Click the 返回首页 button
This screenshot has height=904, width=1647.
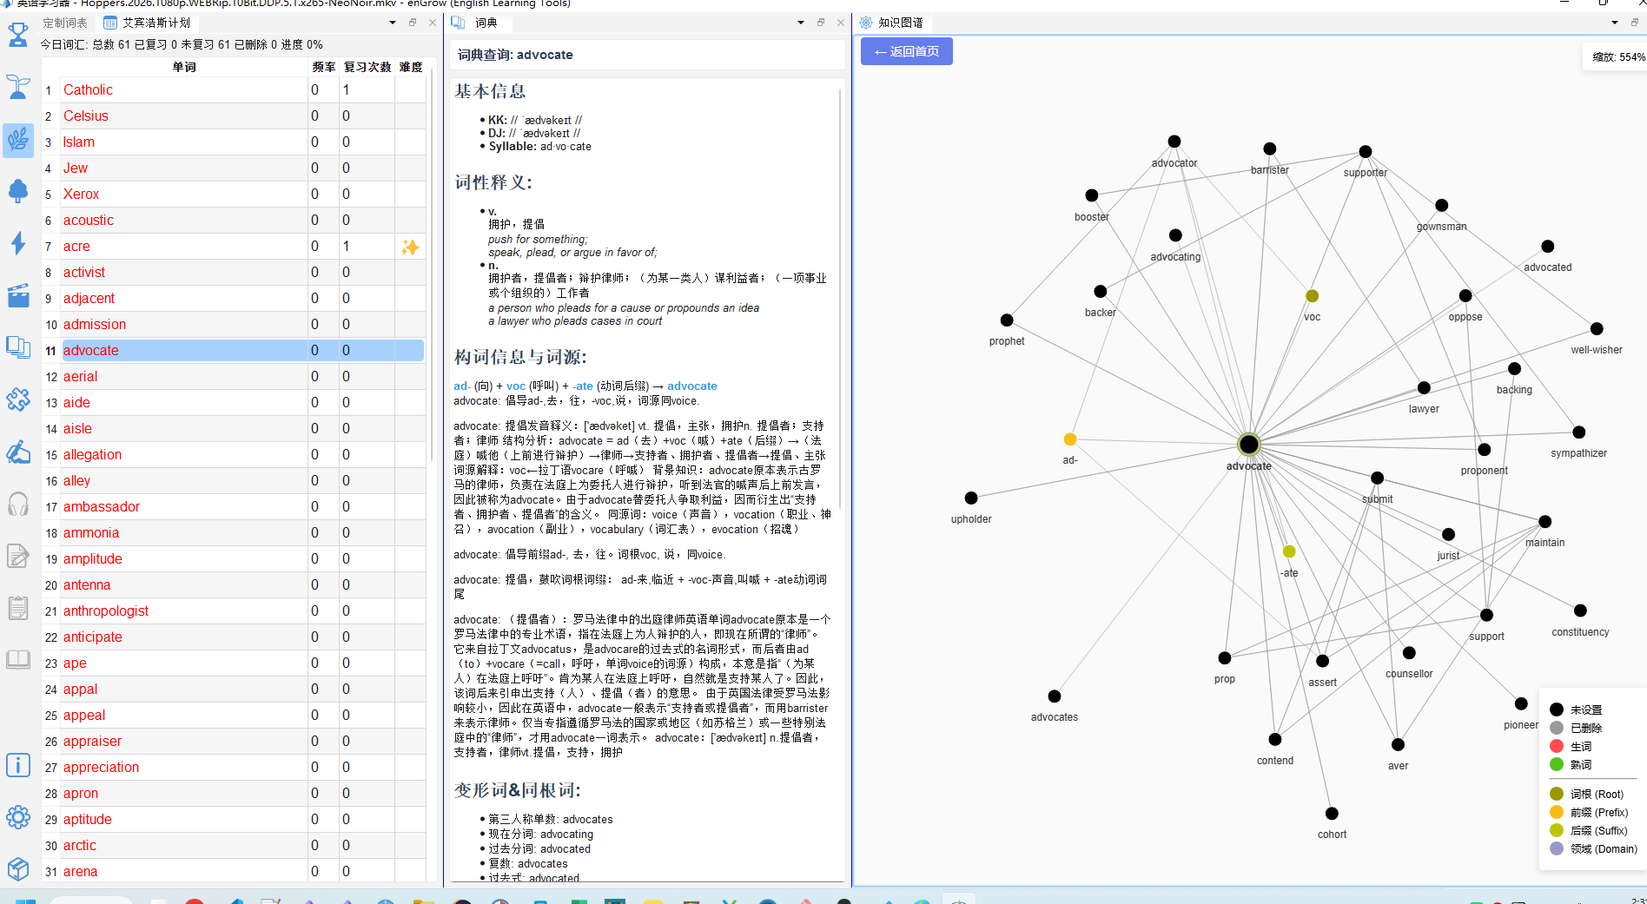click(906, 51)
